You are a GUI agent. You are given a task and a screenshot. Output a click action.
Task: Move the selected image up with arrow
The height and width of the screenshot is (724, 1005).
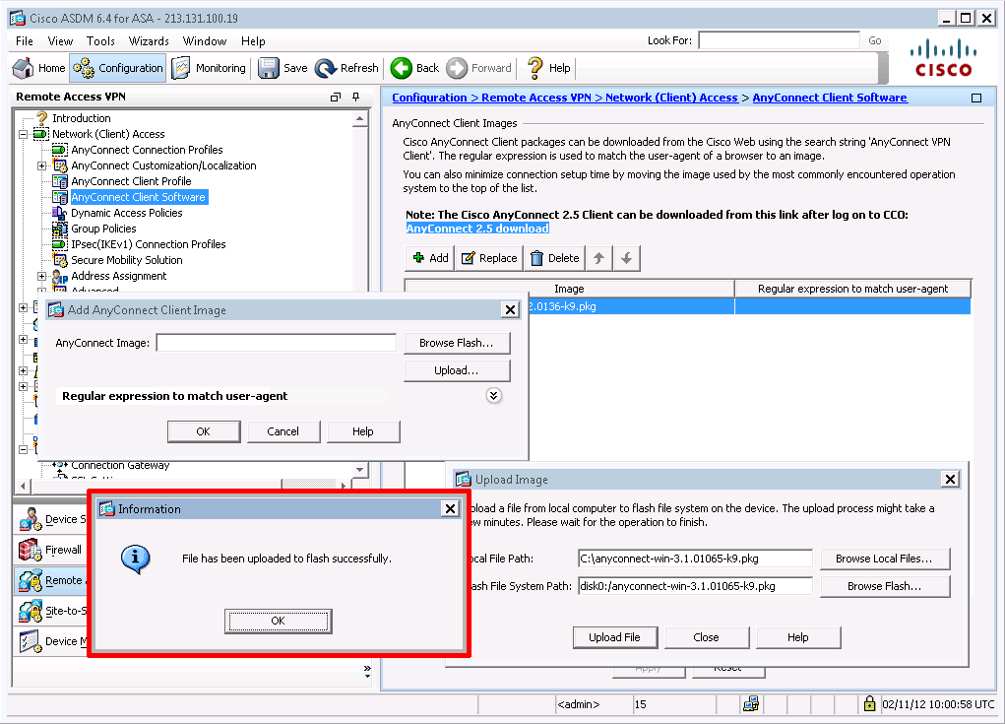point(598,258)
